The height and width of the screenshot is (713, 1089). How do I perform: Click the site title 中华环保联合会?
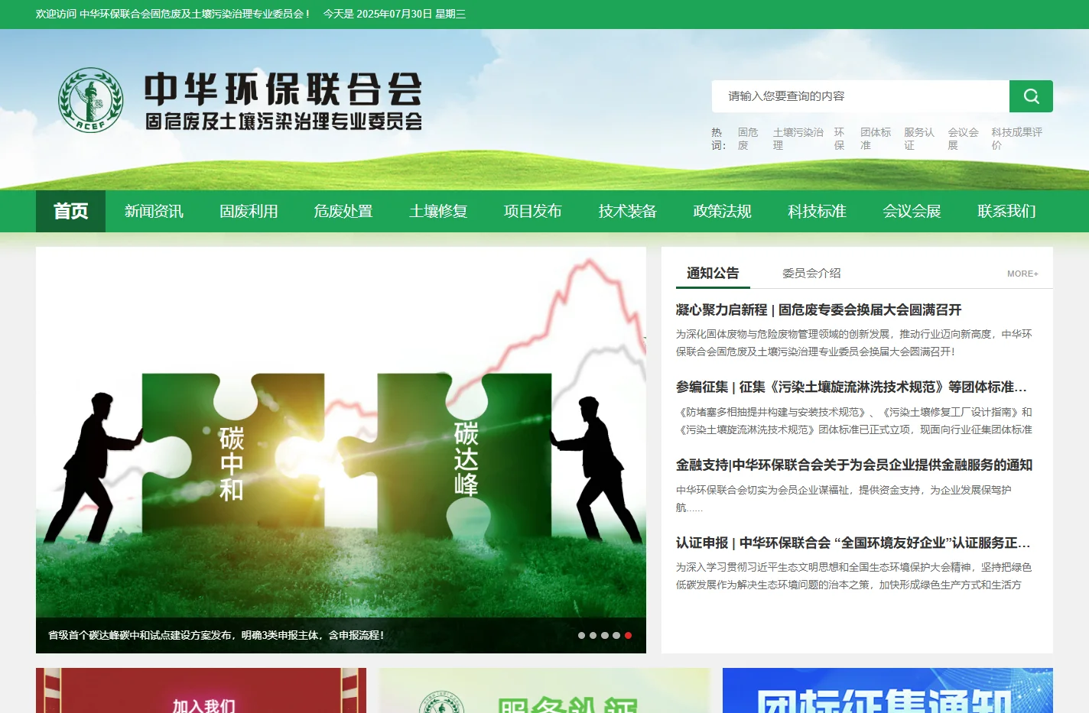(x=283, y=89)
